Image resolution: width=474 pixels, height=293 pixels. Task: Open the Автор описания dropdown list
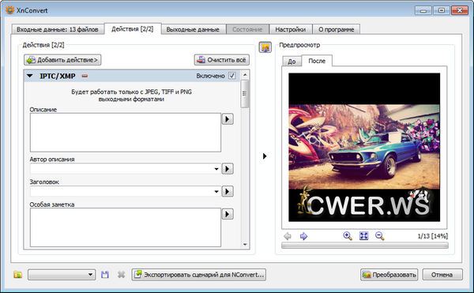pos(216,169)
